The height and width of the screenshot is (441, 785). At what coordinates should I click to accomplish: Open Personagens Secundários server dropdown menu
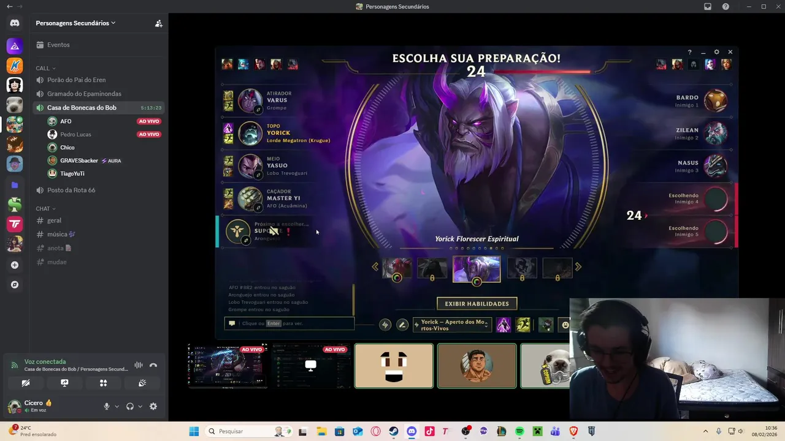click(75, 23)
